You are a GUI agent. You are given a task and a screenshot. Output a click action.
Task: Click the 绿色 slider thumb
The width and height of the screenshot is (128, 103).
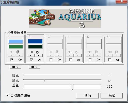click(x=44, y=80)
